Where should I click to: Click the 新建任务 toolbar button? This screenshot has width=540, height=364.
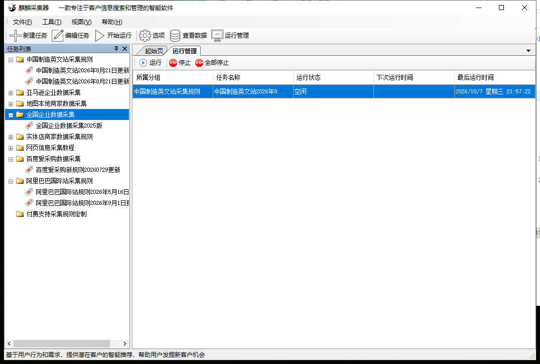tap(28, 36)
